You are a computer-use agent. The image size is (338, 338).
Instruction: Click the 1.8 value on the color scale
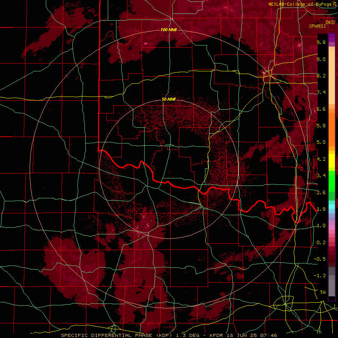pos(321,209)
